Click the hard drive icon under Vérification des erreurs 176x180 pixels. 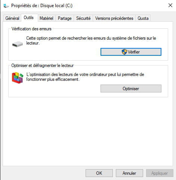[x=18, y=44]
